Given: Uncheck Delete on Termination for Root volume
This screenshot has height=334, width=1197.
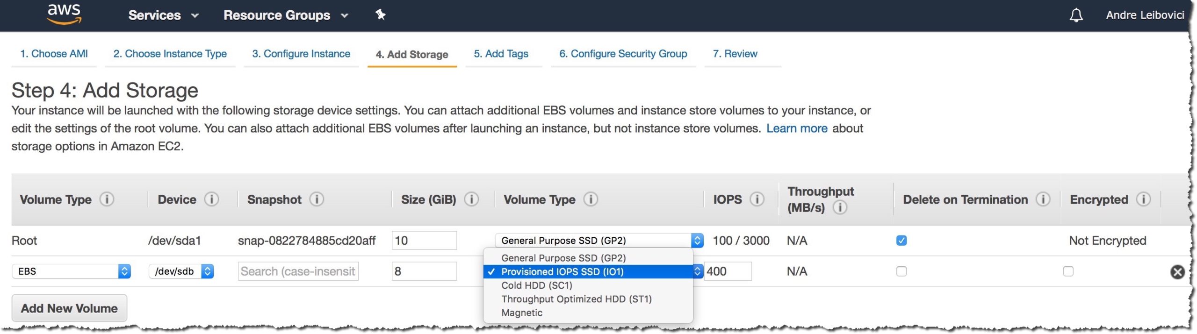Looking at the screenshot, I should [901, 241].
